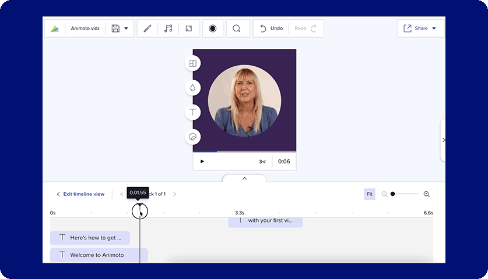Screen dimensions: 488x279
Task: Click the Animoto logo icon
Action: pos(55,28)
